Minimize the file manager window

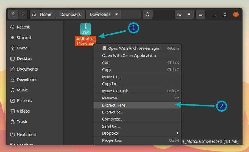click(x=214, y=14)
